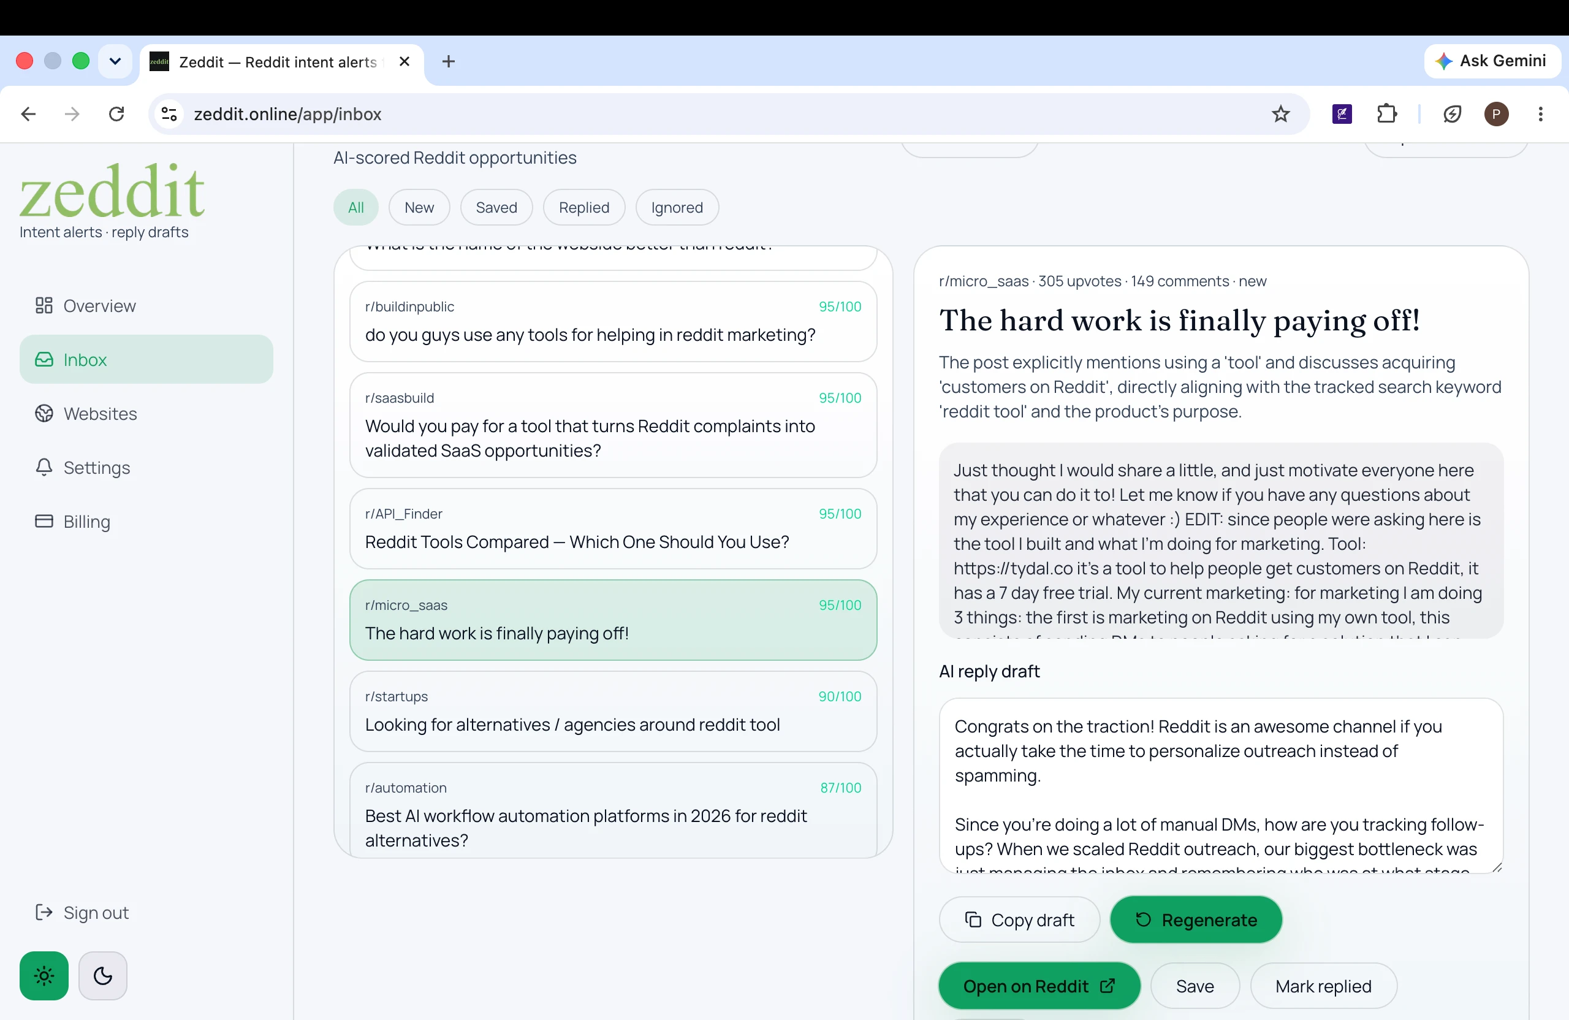Bookmark this page with the star icon
The image size is (1569, 1020).
pyautogui.click(x=1280, y=114)
